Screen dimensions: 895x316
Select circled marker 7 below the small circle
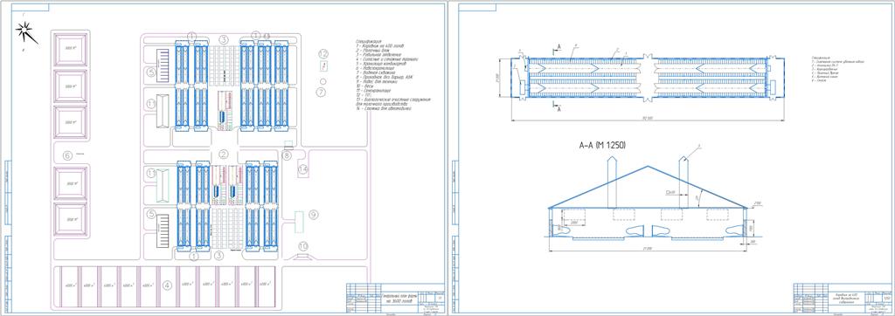click(x=321, y=92)
